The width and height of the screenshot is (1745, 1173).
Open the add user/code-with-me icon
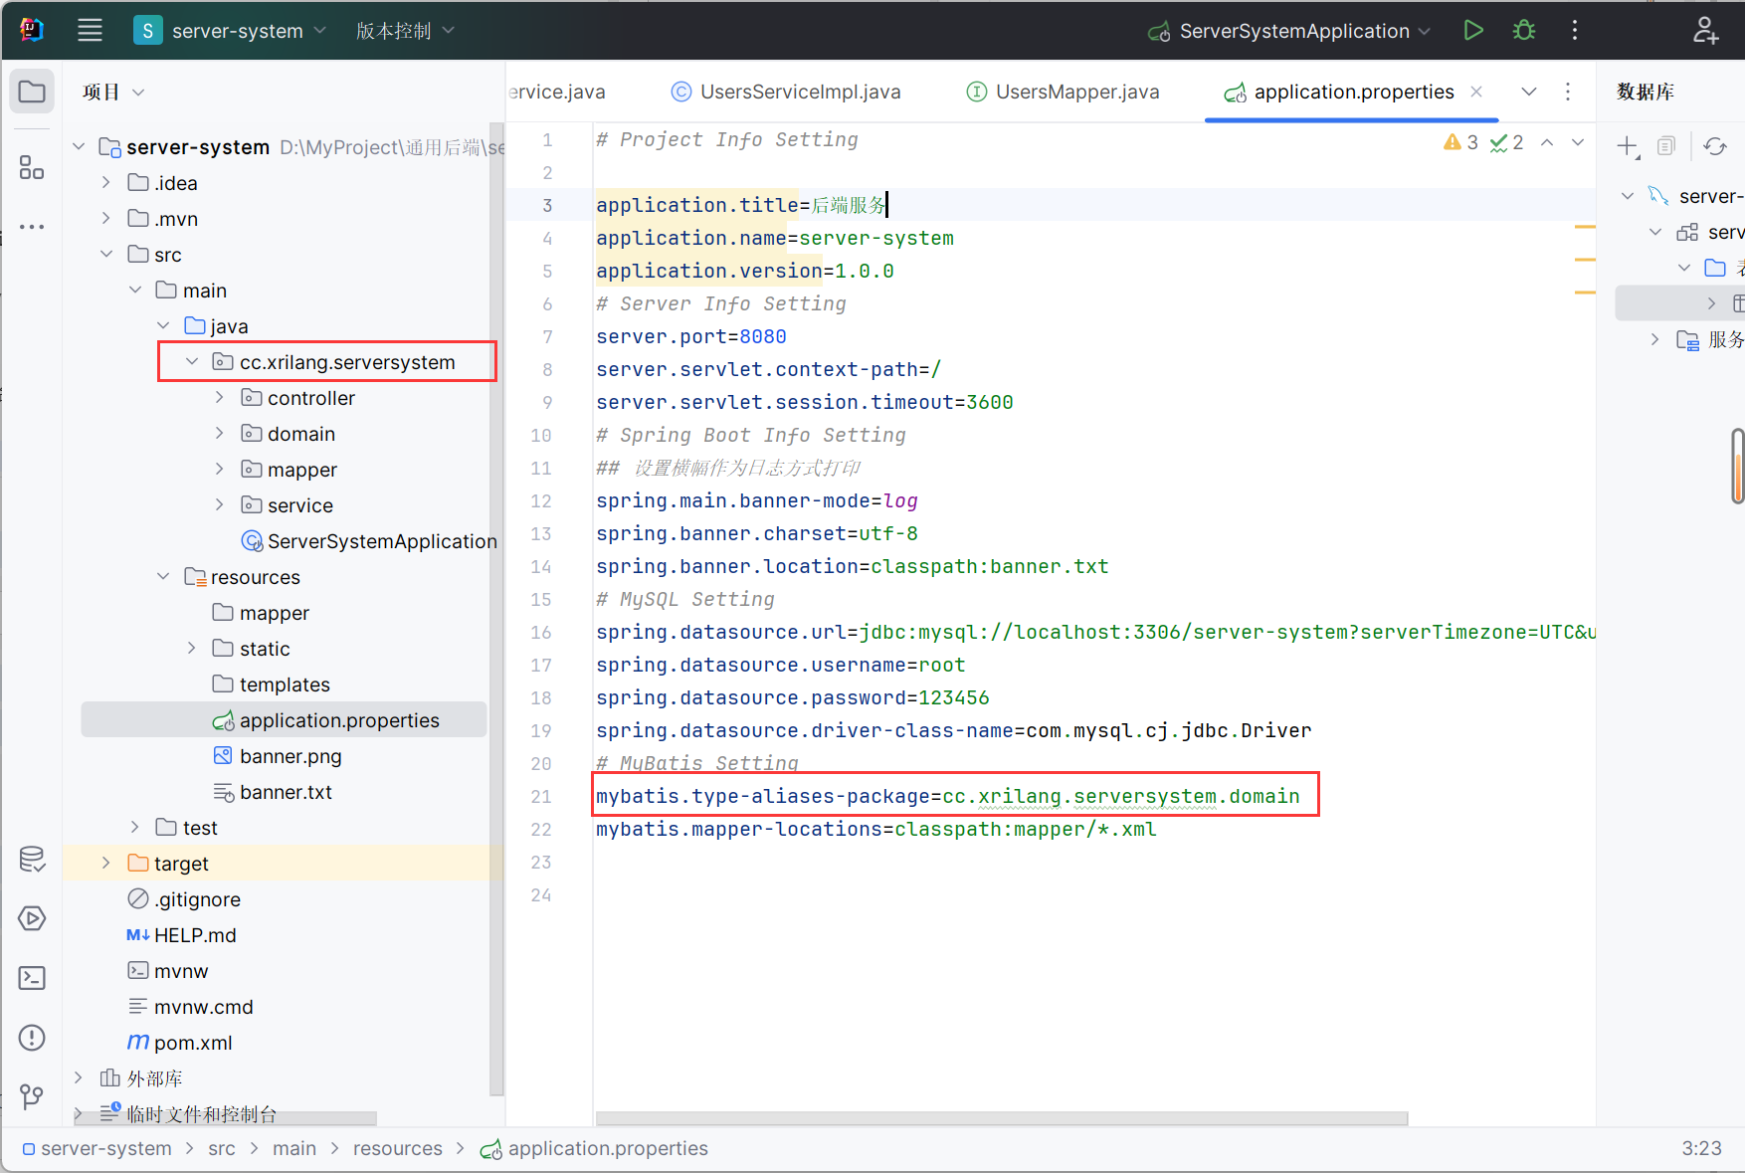tap(1705, 30)
